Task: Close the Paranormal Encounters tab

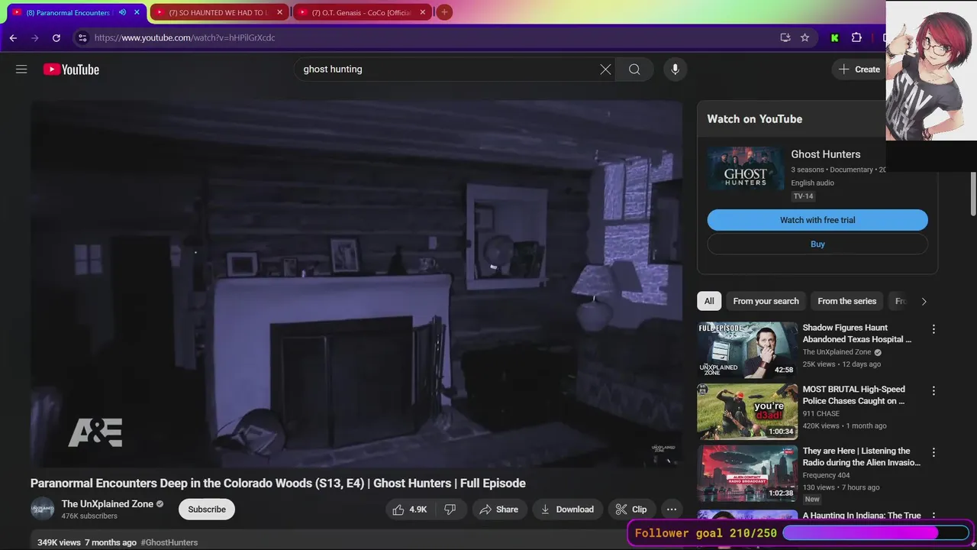Action: click(x=137, y=12)
